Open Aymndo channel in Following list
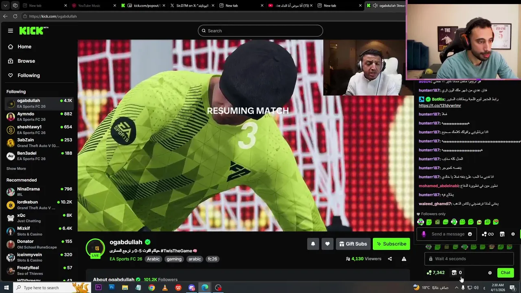This screenshot has height=293, width=521. click(39, 116)
